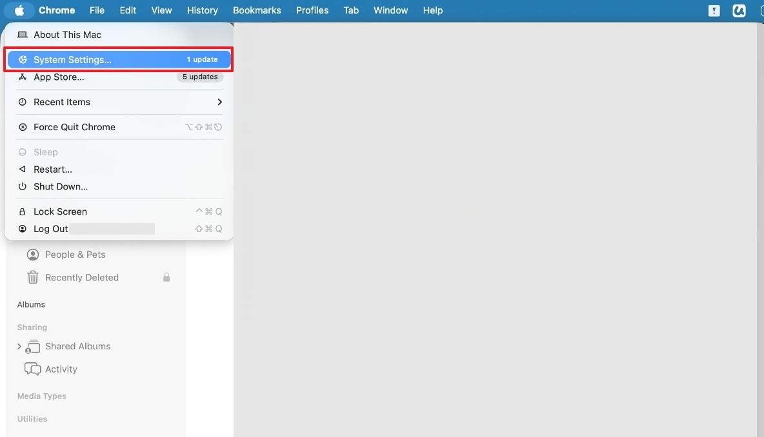Choose Restart from the Apple menu
This screenshot has height=437, width=764.
click(x=119, y=170)
